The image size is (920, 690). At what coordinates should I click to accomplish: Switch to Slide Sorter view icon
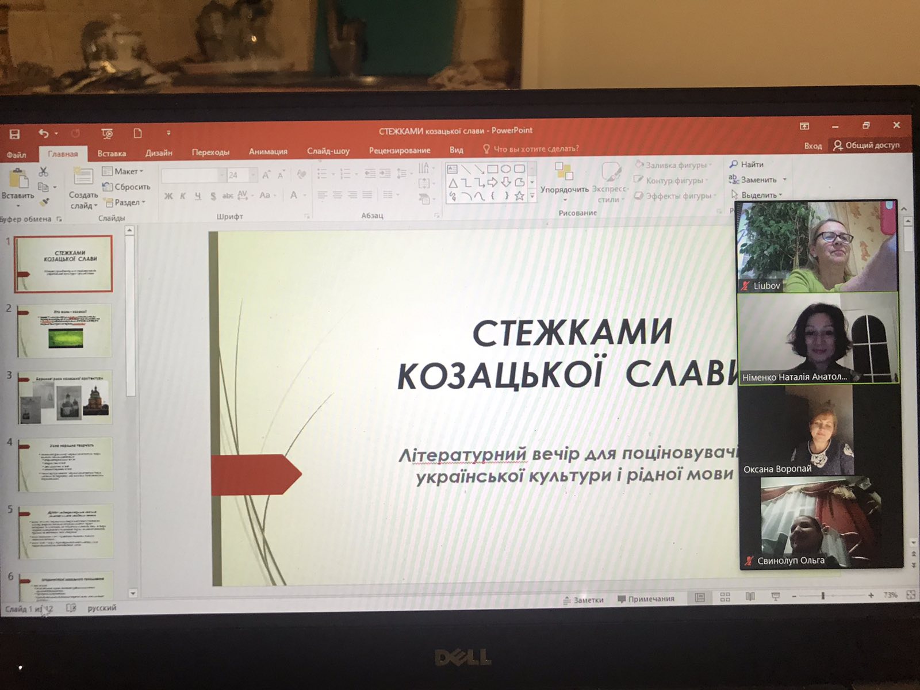tap(725, 597)
